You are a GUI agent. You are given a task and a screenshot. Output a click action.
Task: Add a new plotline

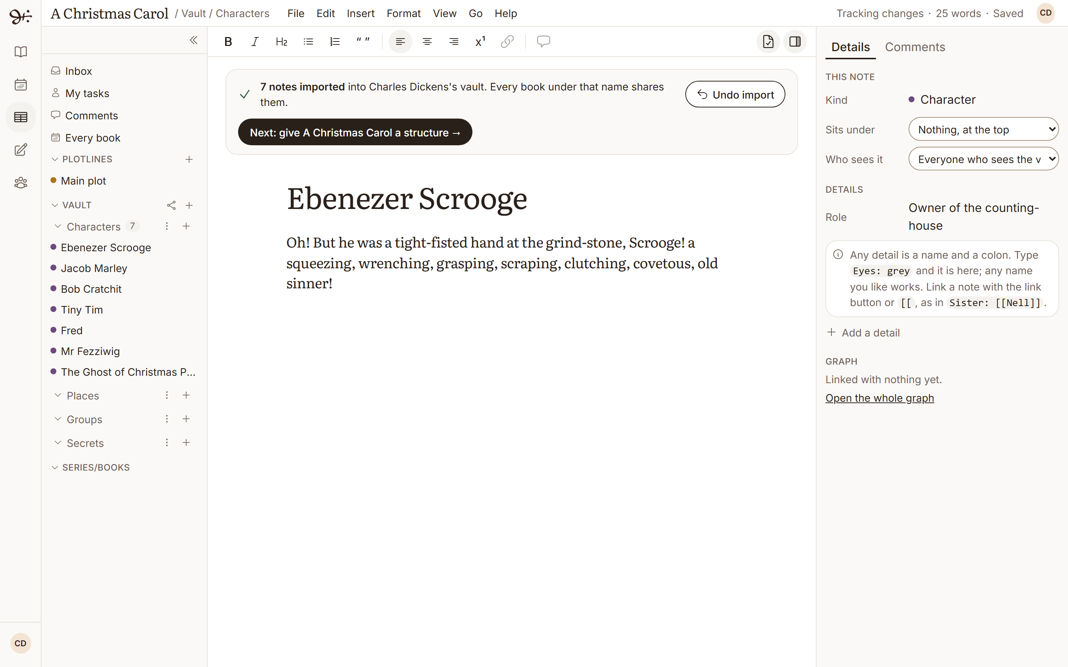tap(189, 159)
